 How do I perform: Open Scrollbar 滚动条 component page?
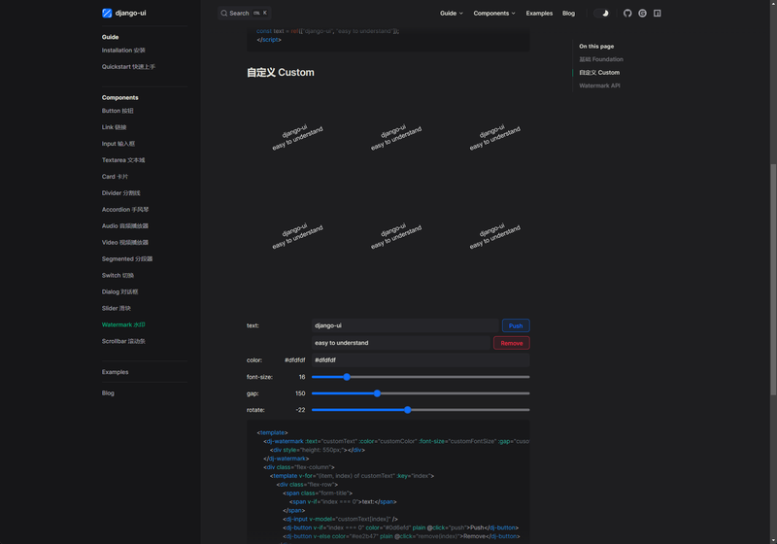123,341
